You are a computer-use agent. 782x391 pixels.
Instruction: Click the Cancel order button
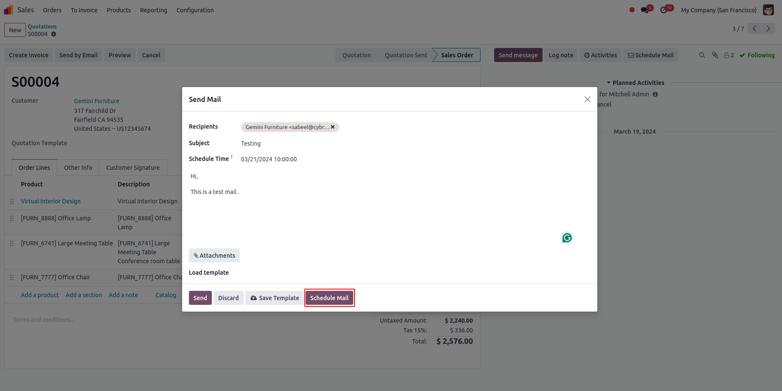pos(151,55)
